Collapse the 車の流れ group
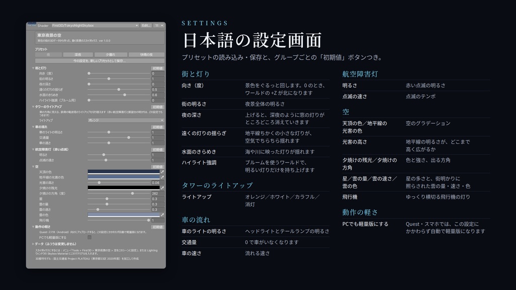Viewport: 516px width, 290px height. (33, 127)
